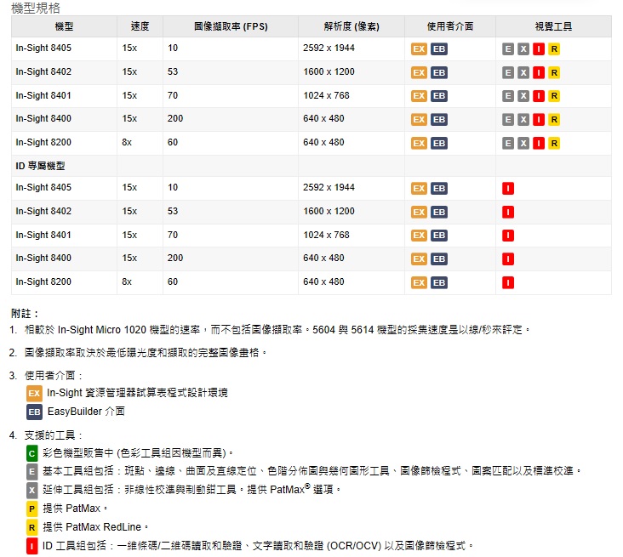Click the EB icon in the 8401 row that has the R tool
Viewport: 623px width, 557px height.
[x=439, y=96]
